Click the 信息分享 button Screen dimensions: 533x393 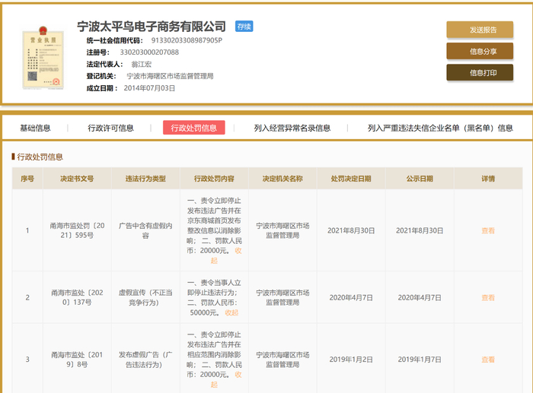tap(479, 51)
